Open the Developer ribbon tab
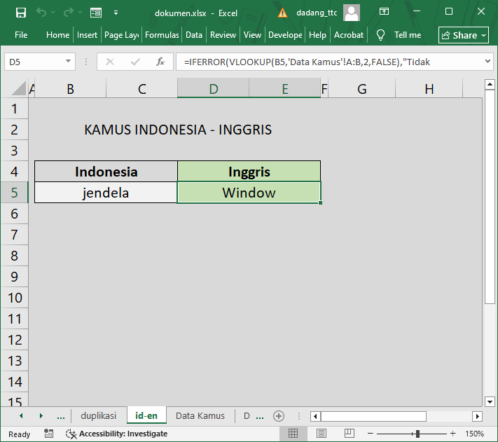The image size is (498, 442). click(285, 35)
